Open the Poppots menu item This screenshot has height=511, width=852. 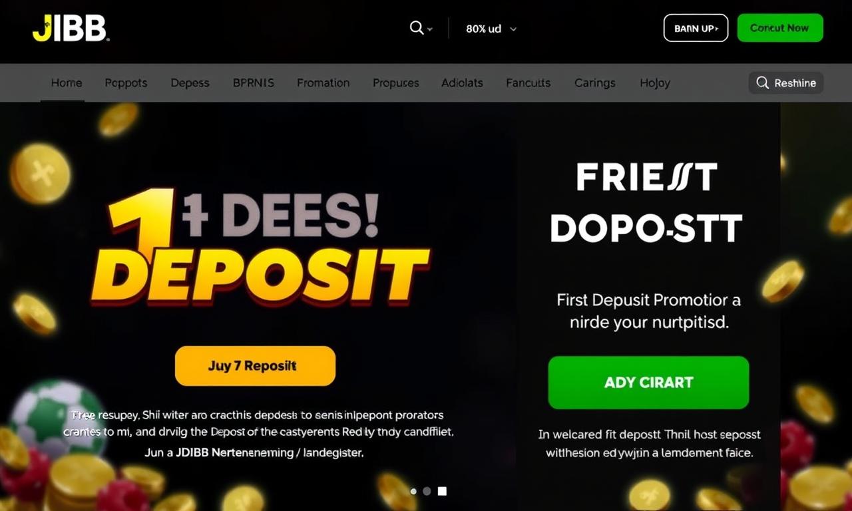pos(126,83)
